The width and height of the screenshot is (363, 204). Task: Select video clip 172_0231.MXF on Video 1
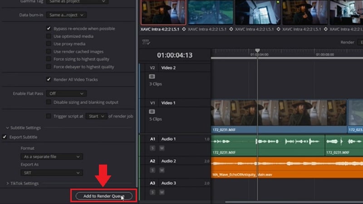click(x=279, y=117)
